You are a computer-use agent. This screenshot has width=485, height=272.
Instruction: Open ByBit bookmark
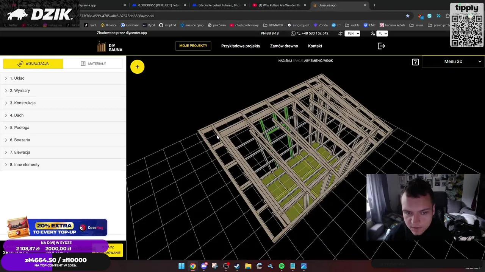click(149, 25)
